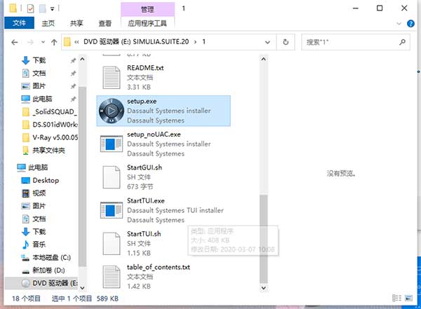Open recent locations dropdown arrow

pyautogui.click(x=43, y=42)
